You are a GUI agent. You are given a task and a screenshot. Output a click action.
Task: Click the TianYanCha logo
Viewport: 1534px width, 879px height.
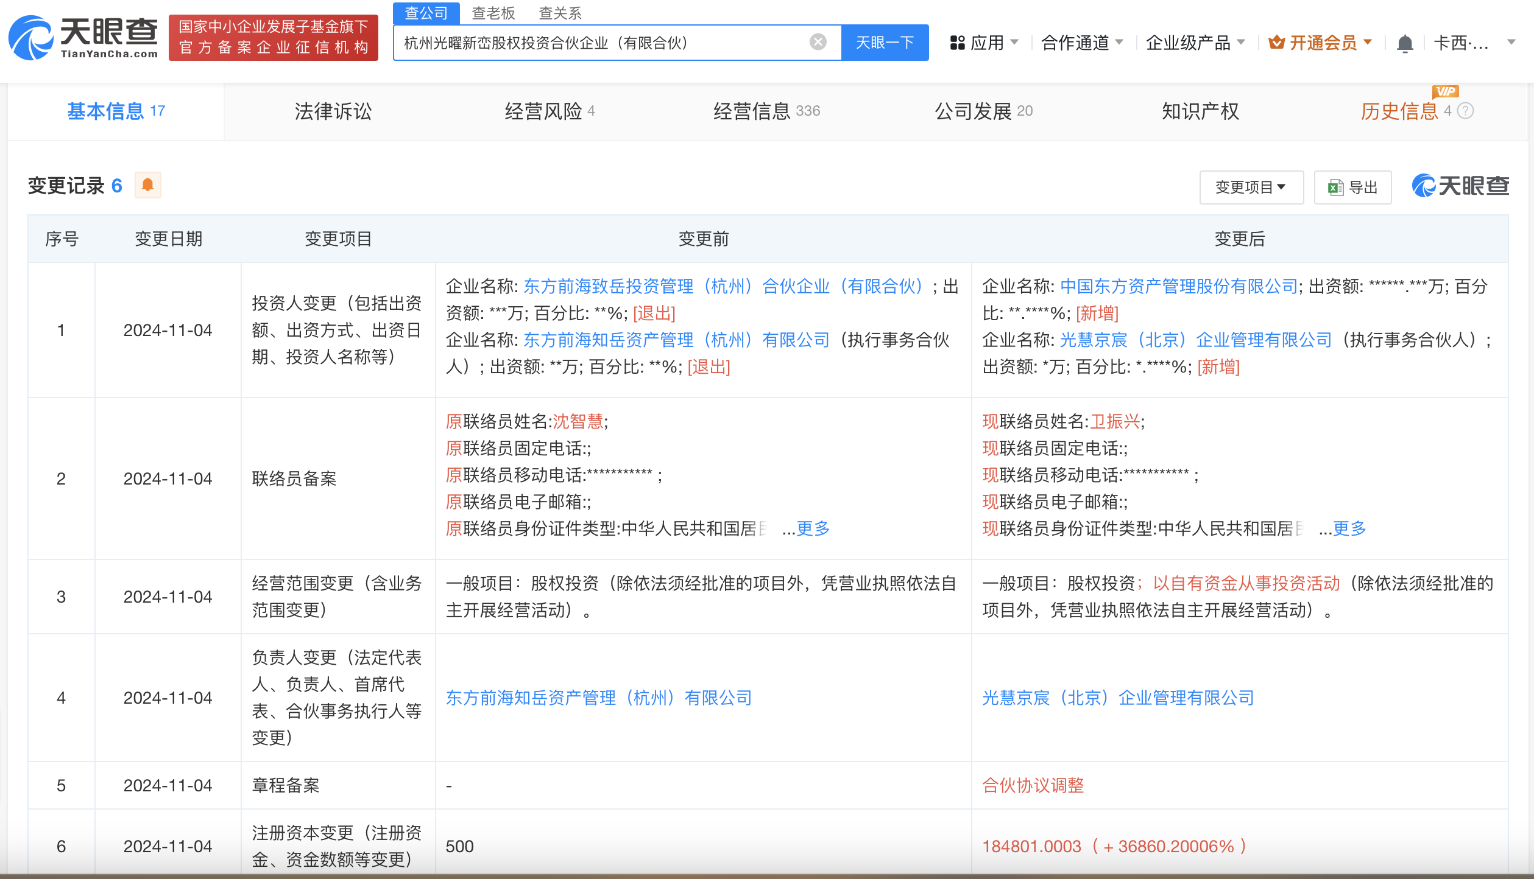point(83,38)
